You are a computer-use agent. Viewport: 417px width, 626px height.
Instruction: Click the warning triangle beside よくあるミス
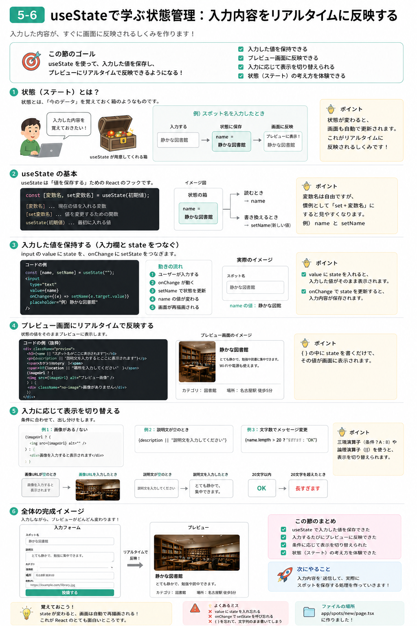195,608
